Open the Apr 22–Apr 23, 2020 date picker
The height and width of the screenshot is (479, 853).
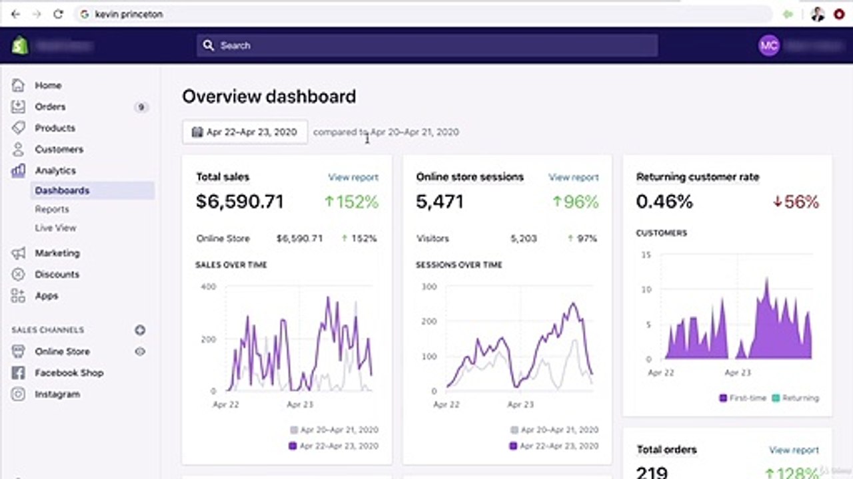click(x=245, y=132)
